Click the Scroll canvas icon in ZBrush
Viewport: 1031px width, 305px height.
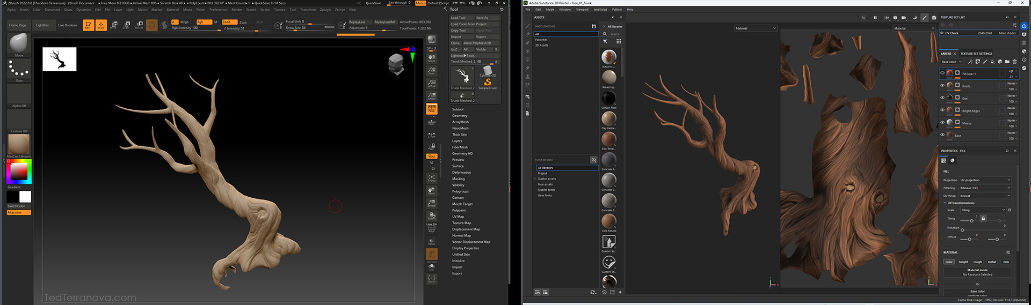pyautogui.click(x=431, y=58)
